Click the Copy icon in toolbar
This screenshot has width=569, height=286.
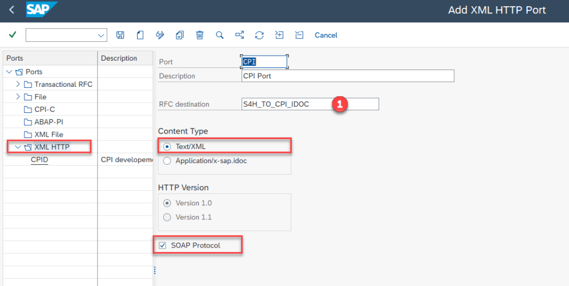coord(180,35)
